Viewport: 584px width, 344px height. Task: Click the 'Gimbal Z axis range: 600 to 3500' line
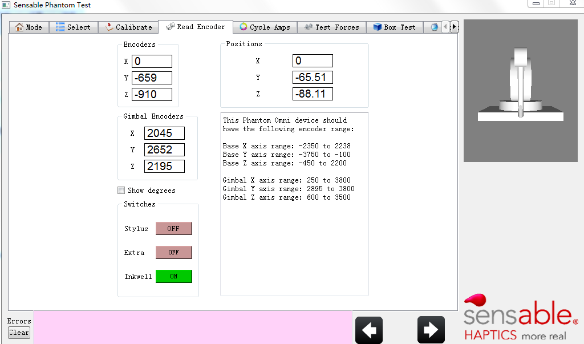point(287,197)
